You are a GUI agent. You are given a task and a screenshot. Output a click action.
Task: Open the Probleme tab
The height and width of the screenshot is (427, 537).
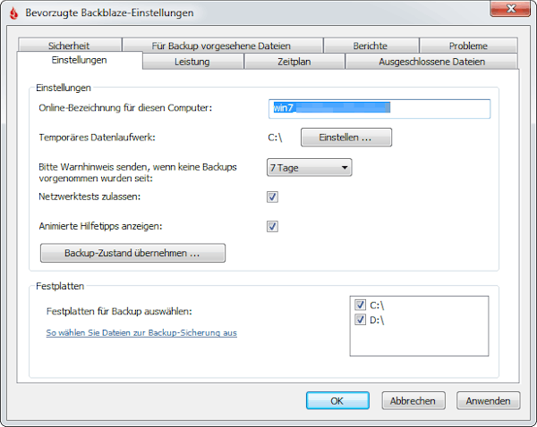[x=468, y=46]
